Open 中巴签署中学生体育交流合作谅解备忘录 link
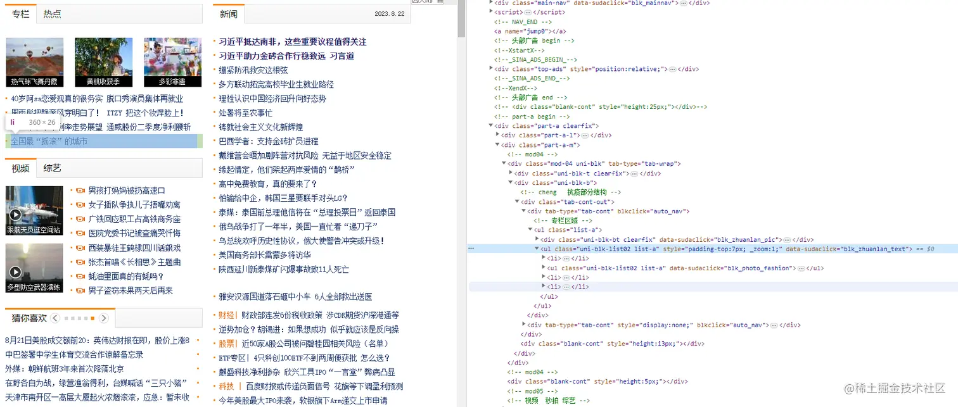 pos(74,354)
